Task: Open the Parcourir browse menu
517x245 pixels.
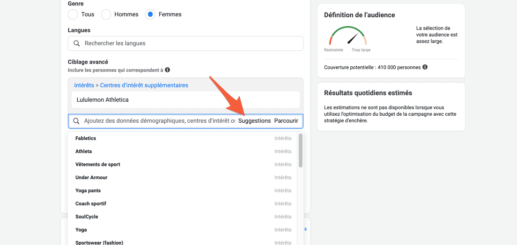Action: click(x=286, y=121)
